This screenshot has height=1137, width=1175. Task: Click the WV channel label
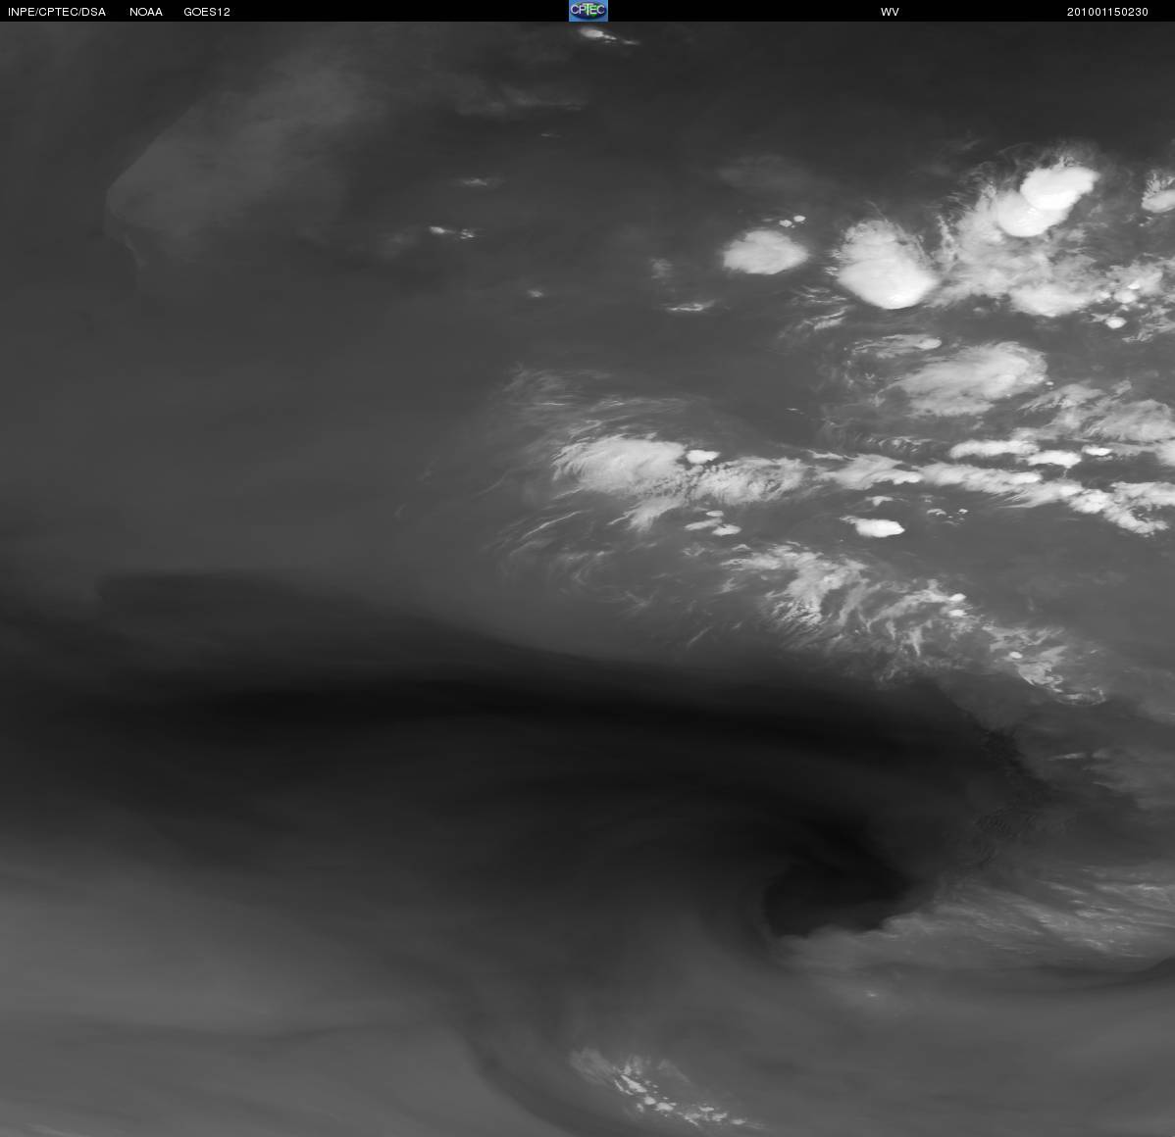coord(890,12)
